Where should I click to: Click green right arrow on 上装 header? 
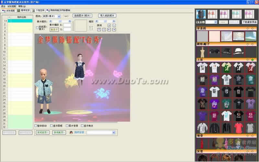click(253, 60)
